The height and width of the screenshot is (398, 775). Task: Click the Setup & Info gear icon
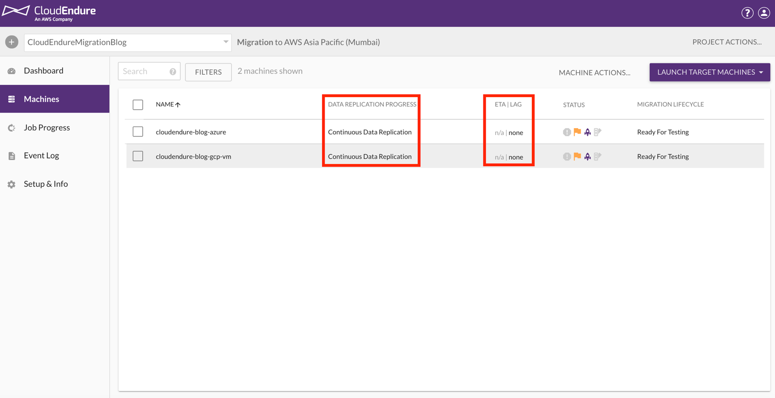tap(12, 184)
